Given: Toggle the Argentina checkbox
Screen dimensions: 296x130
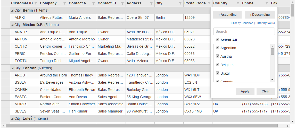Looking at the screenshot, I should click(x=218, y=48).
